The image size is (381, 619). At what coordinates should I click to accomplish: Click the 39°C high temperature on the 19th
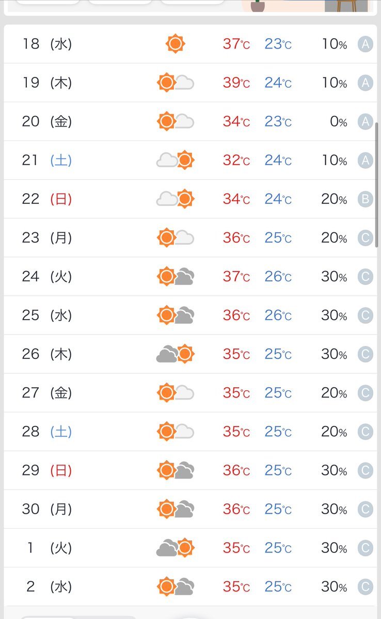(x=236, y=83)
